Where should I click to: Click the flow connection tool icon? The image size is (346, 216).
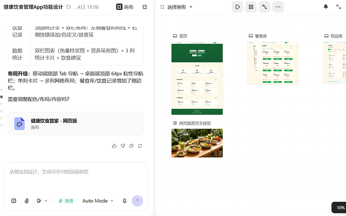[x=264, y=7]
